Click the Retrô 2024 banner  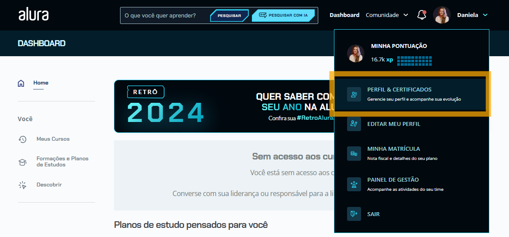(x=224, y=106)
